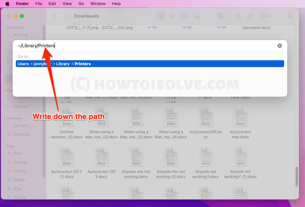Switch to gallery view in Finder toolbar
Screen dimensions: 305x207
tap(197, 16)
